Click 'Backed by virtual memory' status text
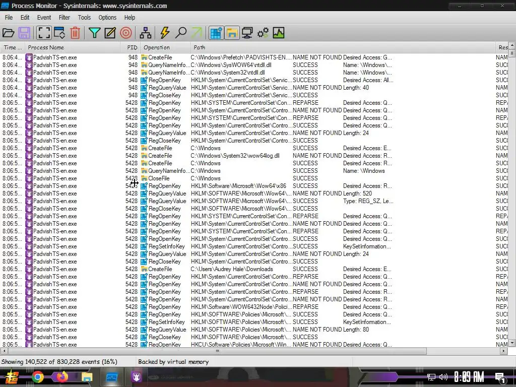 [x=173, y=362]
